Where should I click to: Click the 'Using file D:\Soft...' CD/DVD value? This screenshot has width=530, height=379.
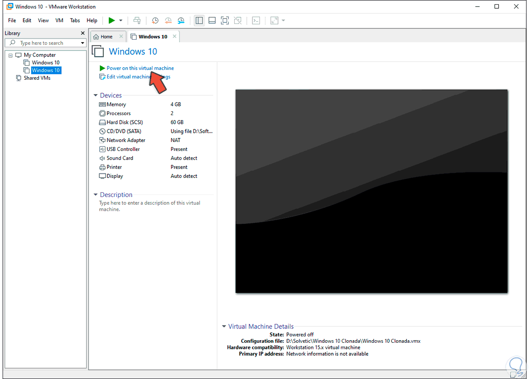pyautogui.click(x=192, y=131)
